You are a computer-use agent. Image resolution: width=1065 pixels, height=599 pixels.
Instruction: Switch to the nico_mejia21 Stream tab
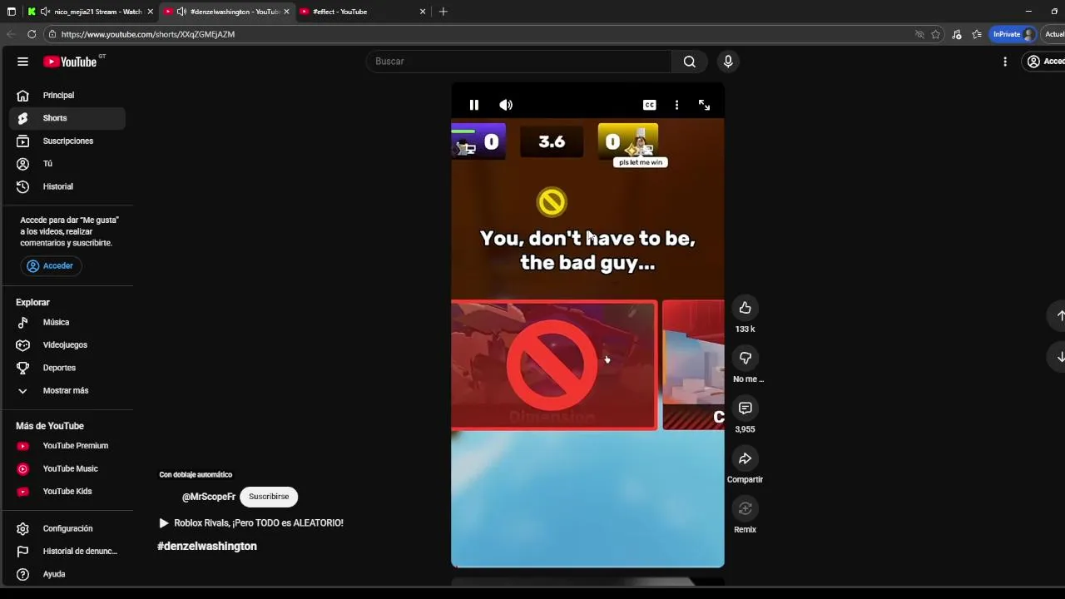[90, 12]
